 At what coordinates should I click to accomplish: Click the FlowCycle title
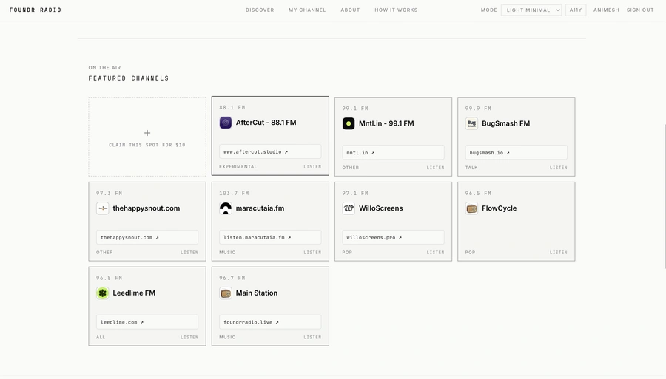point(499,208)
